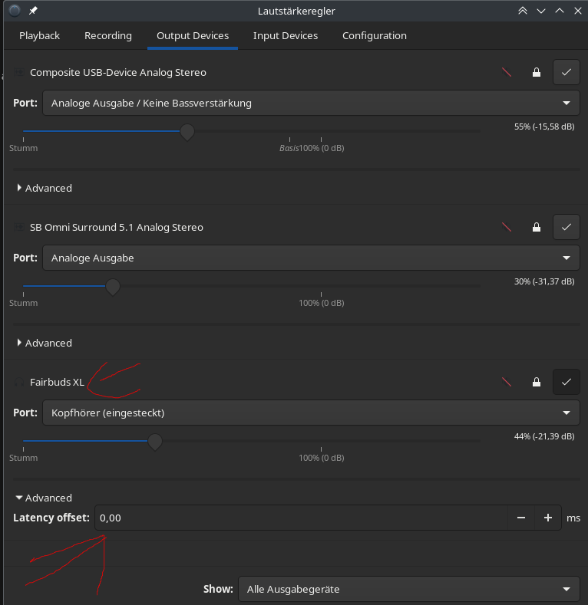Click the 30% (-31,37 dB) volume readout

(x=544, y=281)
